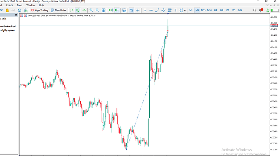Image resolution: width=280 pixels, height=156 pixels.
Task: Open the Help menu
Action: coord(41,5)
